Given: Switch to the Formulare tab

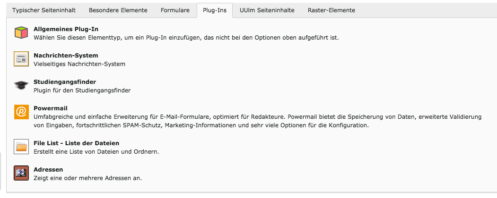Looking at the screenshot, I should pos(175,10).
